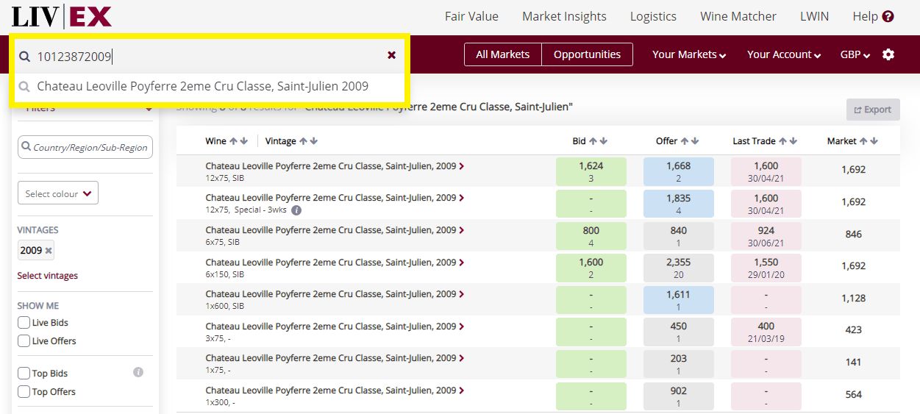Click the 902 offer cell
The width and height of the screenshot is (920, 414).
coord(679,396)
